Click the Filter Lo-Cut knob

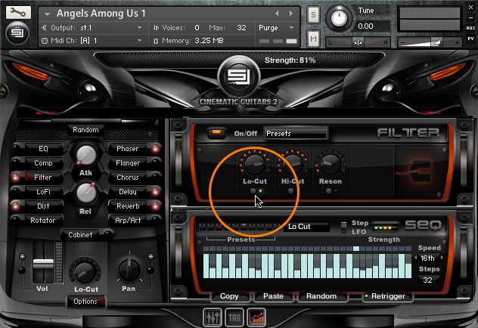coord(255,164)
